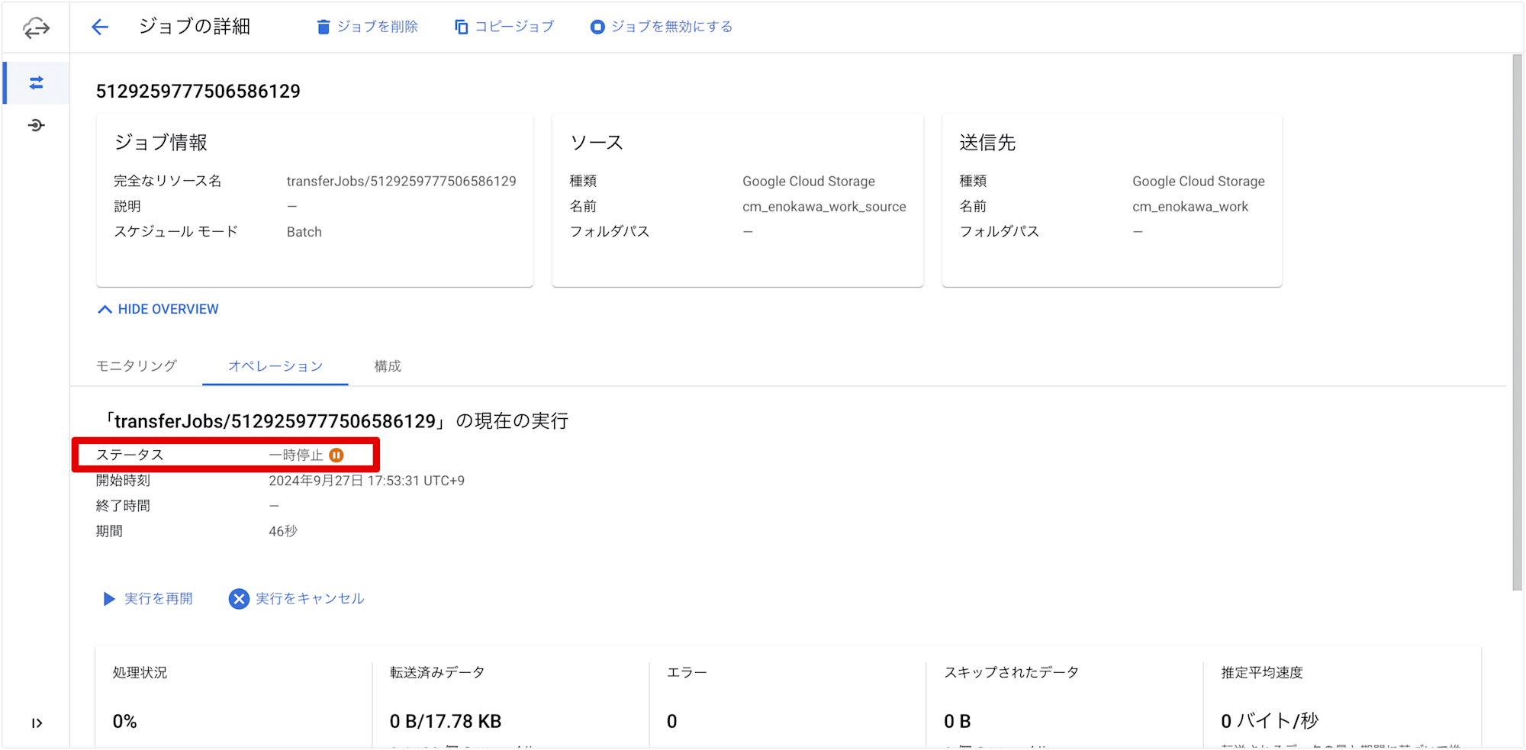Click the 0 バイト/秒 speed value

click(1270, 721)
